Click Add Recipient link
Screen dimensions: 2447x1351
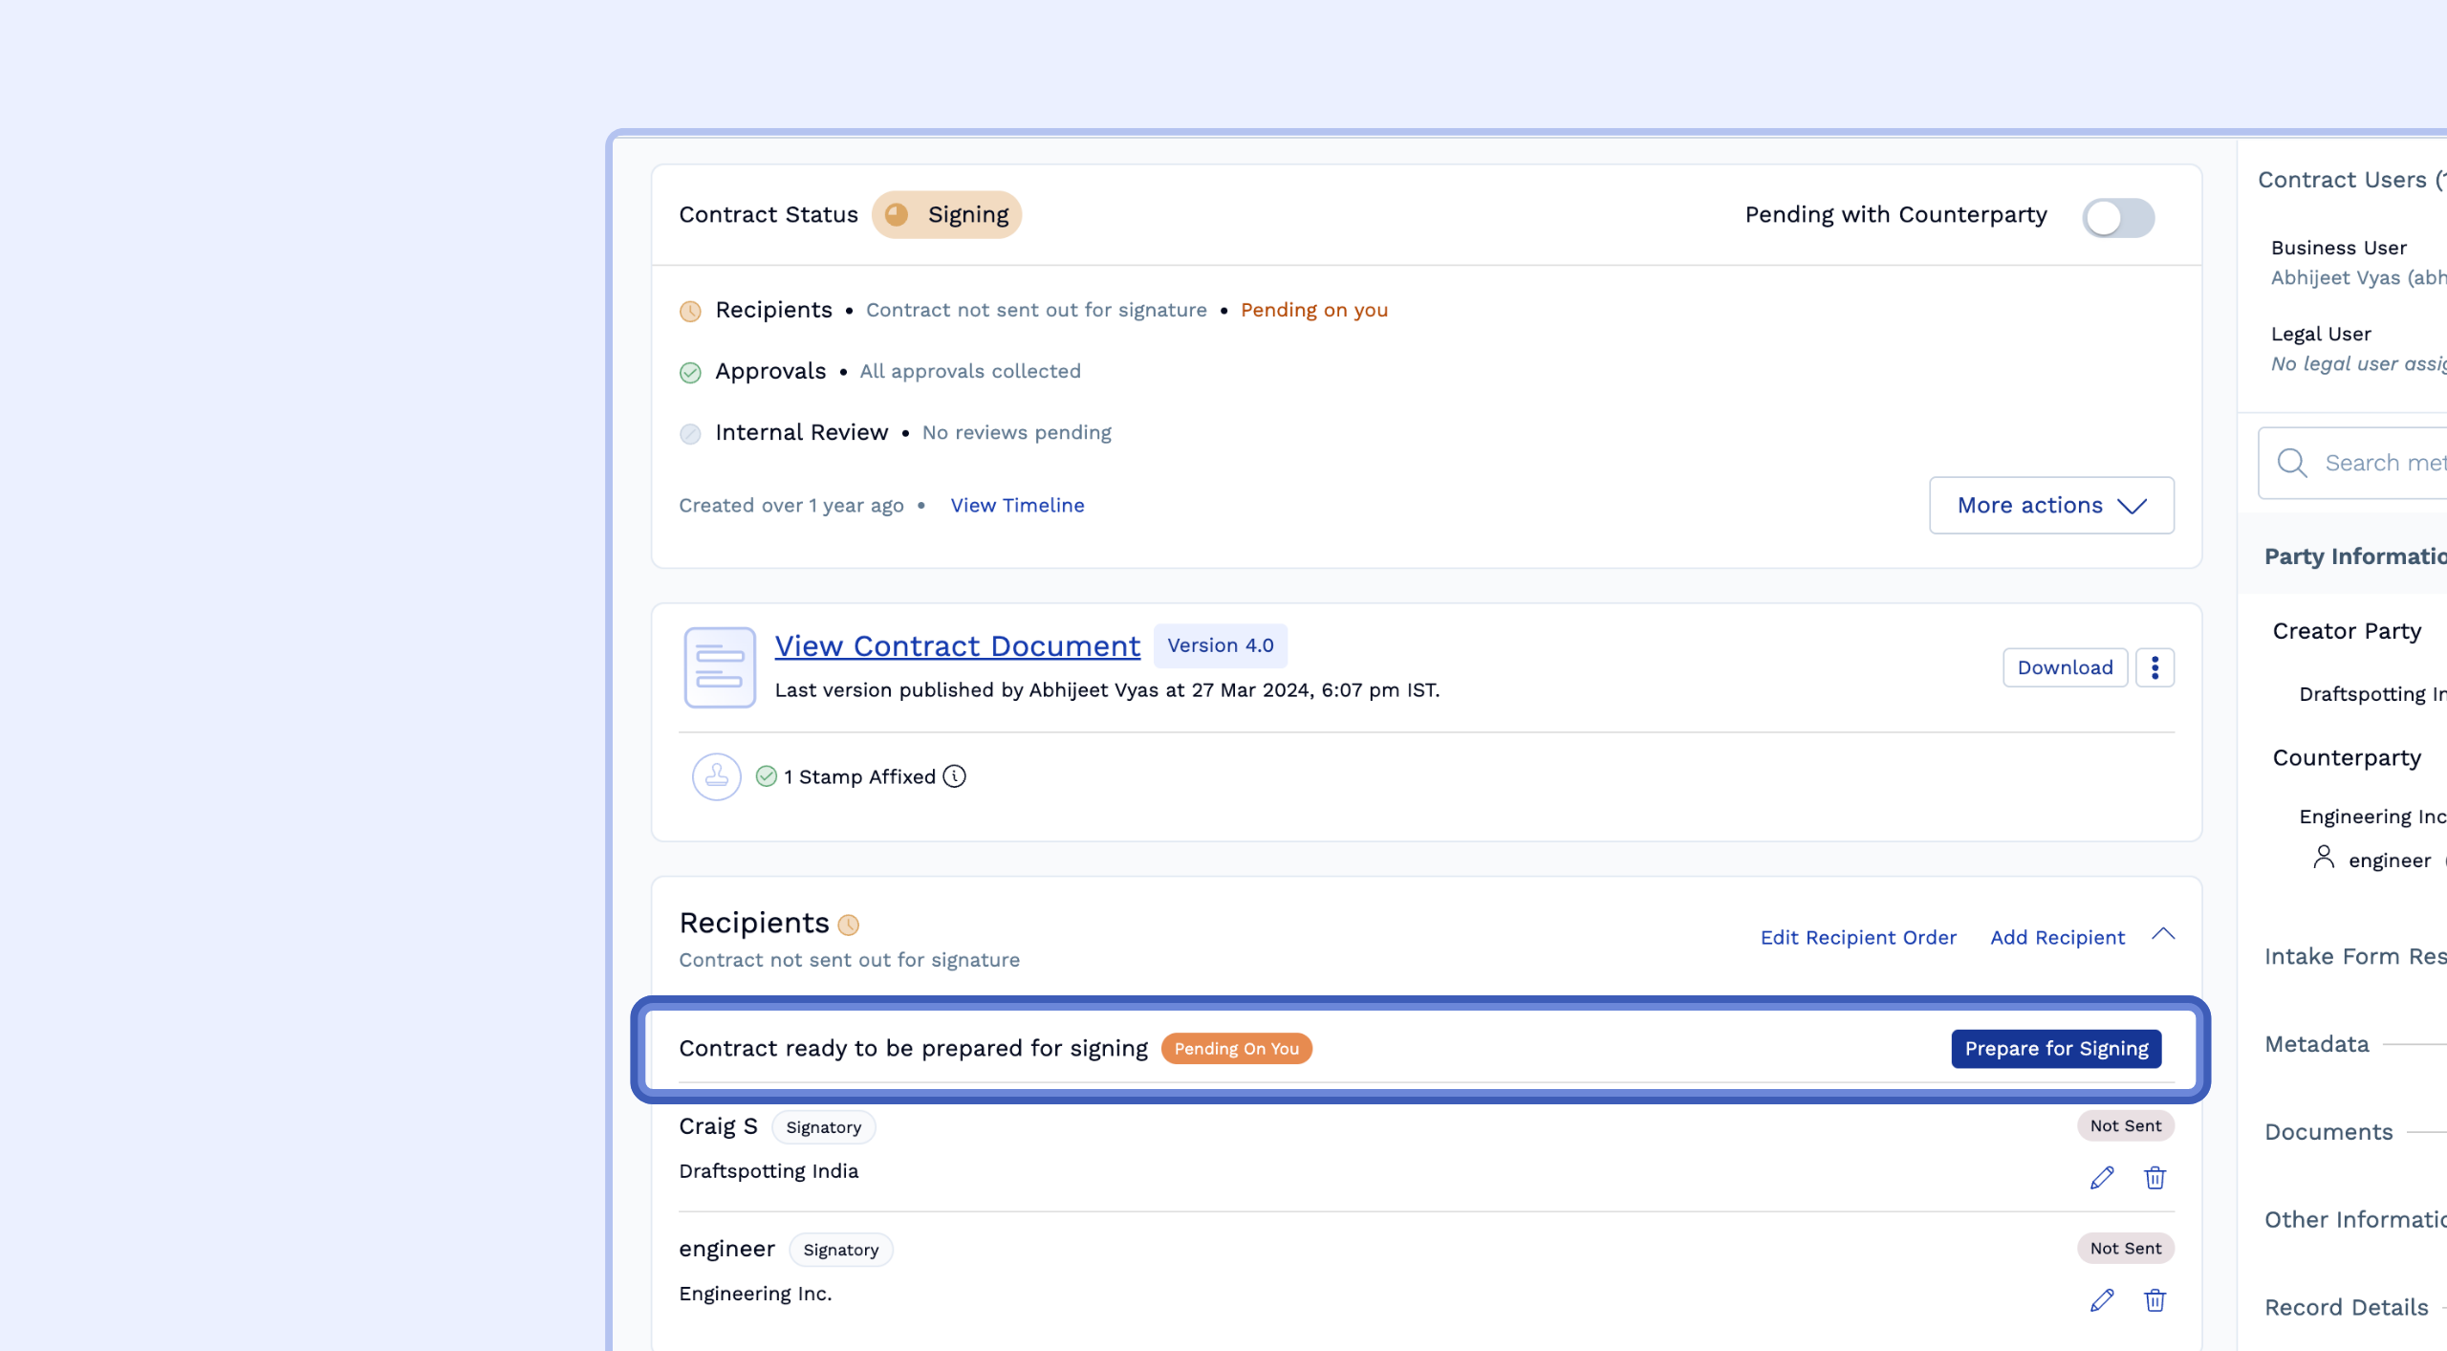pyautogui.click(x=2057, y=937)
